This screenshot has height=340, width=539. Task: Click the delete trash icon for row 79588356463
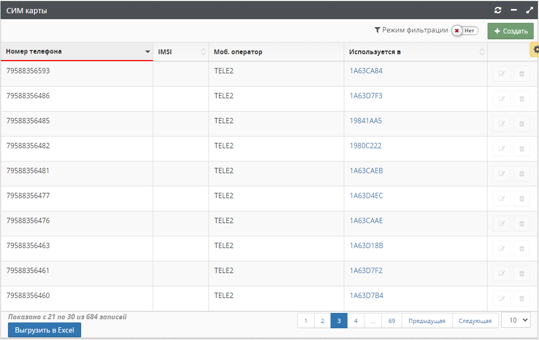[x=521, y=249]
